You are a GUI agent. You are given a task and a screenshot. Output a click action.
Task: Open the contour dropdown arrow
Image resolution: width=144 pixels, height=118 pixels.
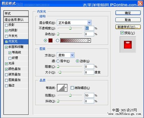(66, 88)
